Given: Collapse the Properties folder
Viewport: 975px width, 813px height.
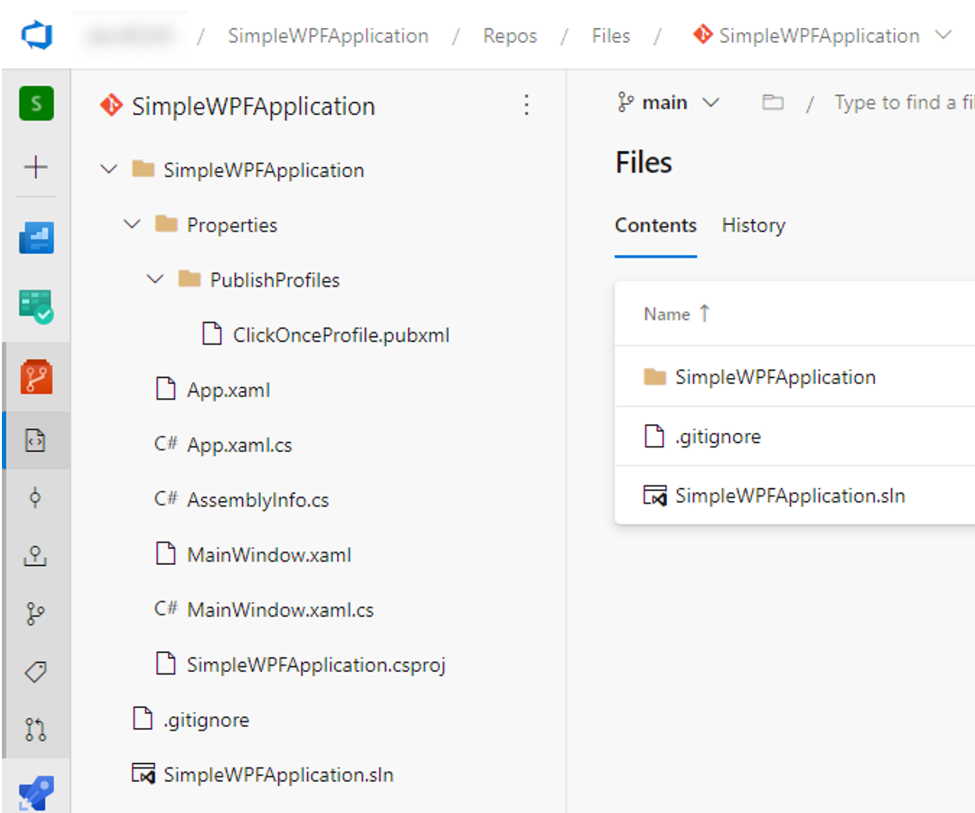Looking at the screenshot, I should [132, 225].
